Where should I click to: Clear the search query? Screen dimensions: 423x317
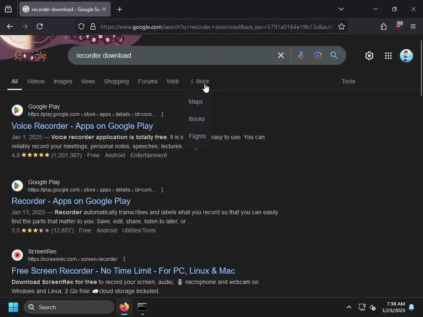coord(281,56)
